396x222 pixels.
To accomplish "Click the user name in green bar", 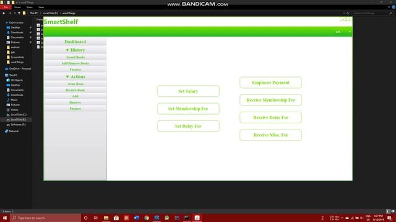I will click(338, 32).
